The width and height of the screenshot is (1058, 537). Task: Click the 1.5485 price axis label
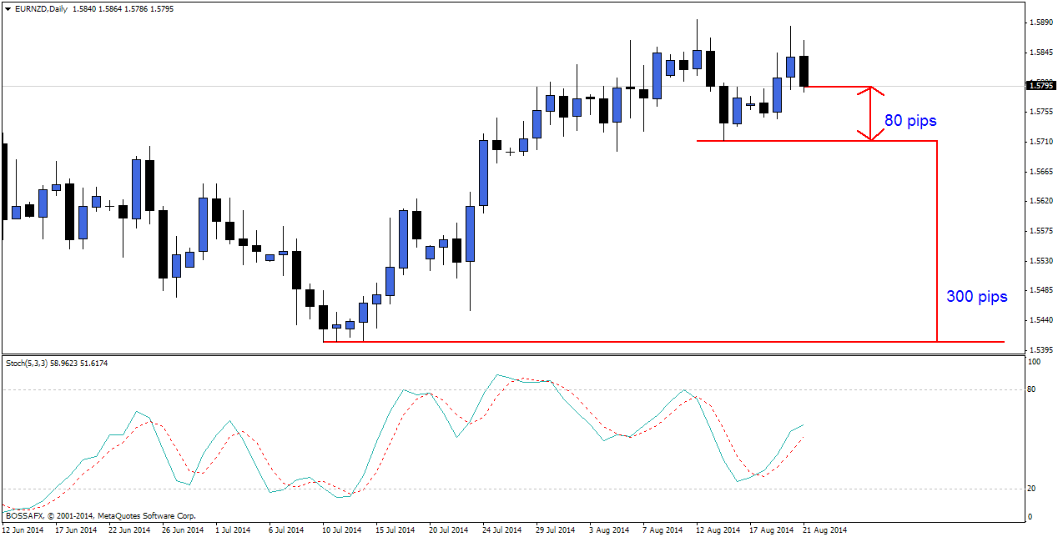pos(1040,290)
